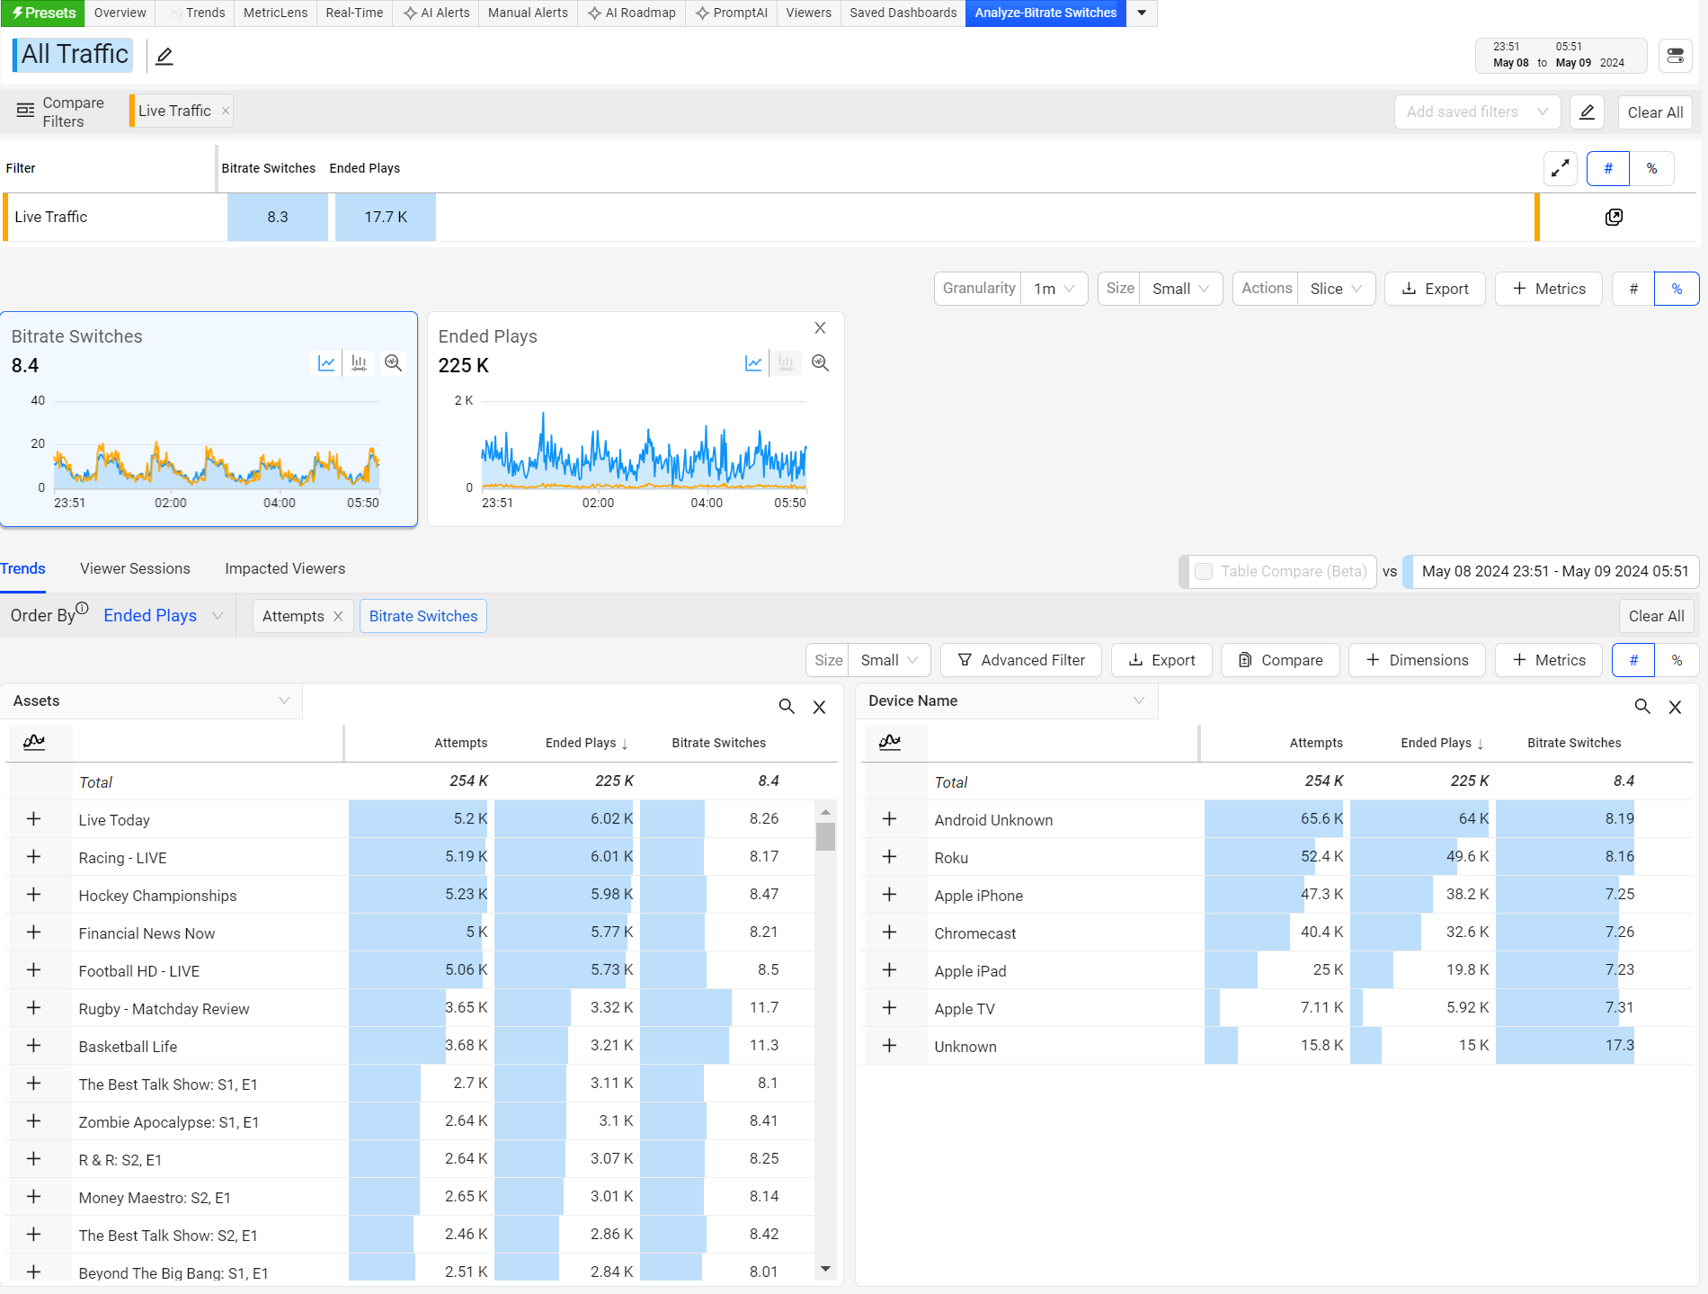Sort Assets table by Ended Plays arrow
The image size is (1708, 1294).
coord(625,744)
